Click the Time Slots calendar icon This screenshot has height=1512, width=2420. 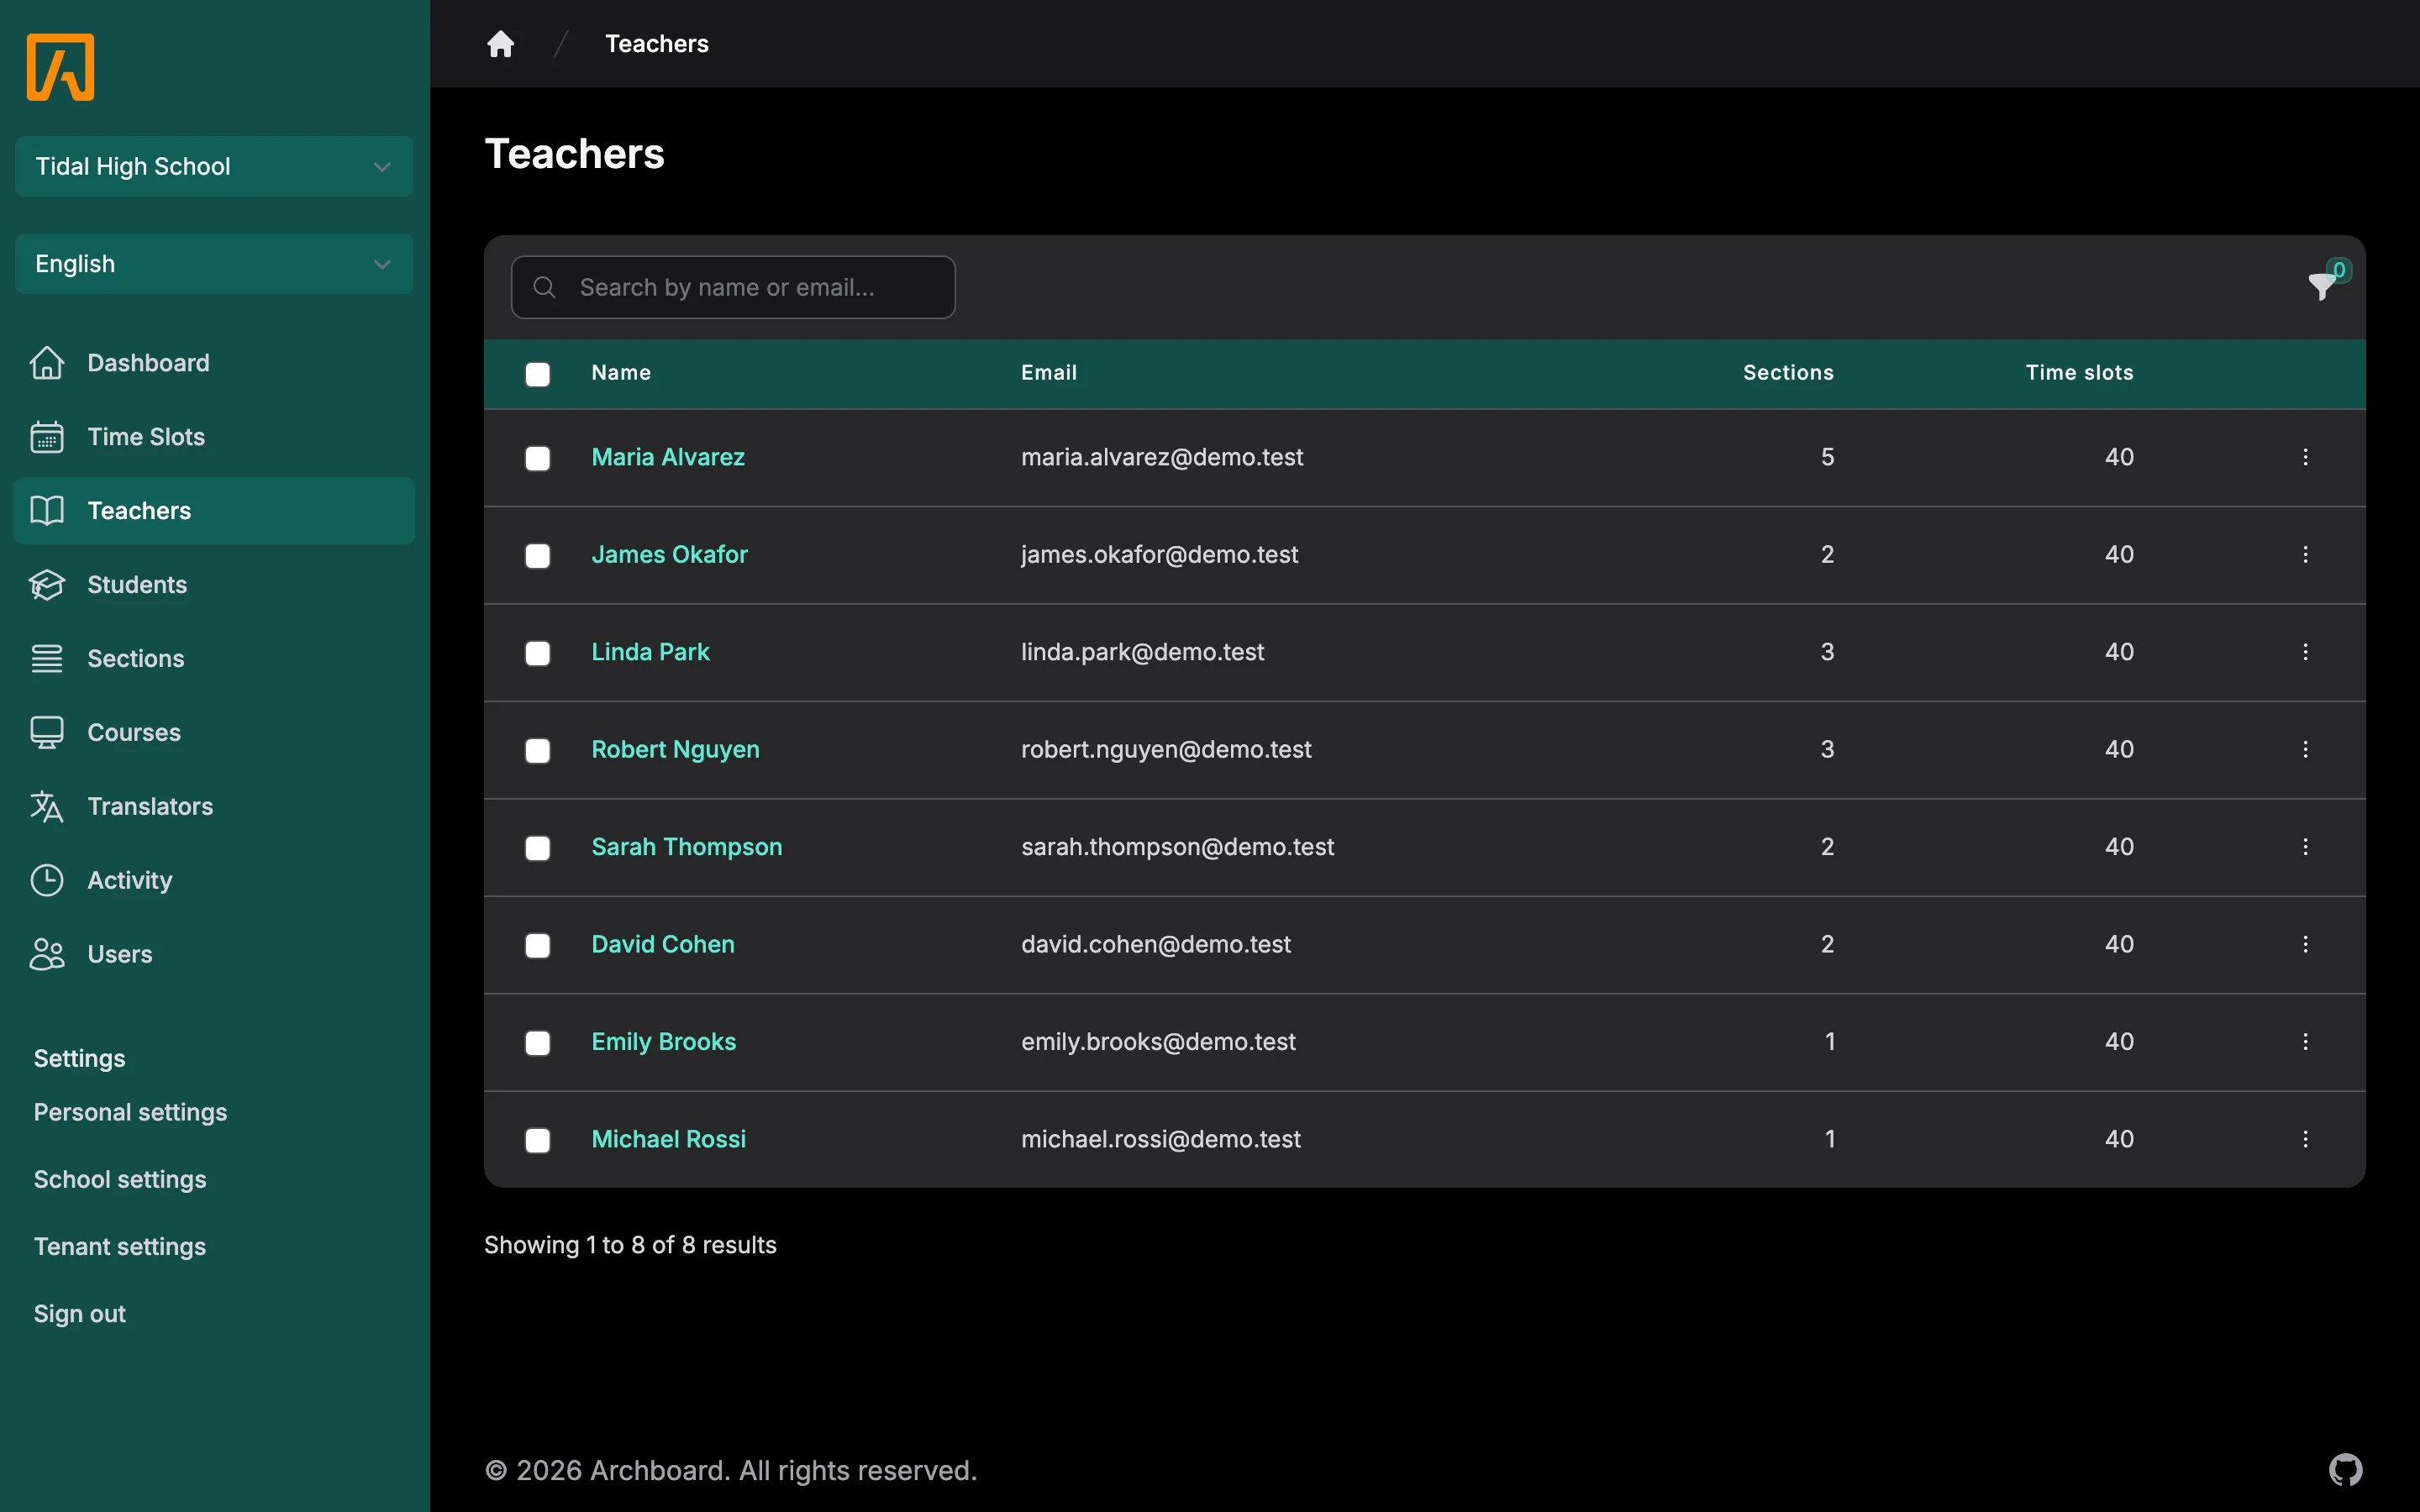[47, 437]
